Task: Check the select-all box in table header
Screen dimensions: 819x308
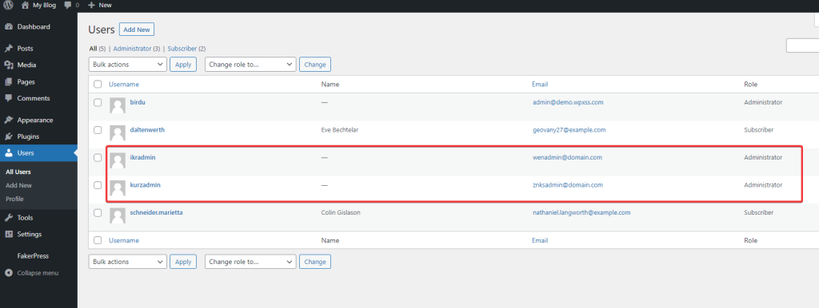Action: click(98, 84)
